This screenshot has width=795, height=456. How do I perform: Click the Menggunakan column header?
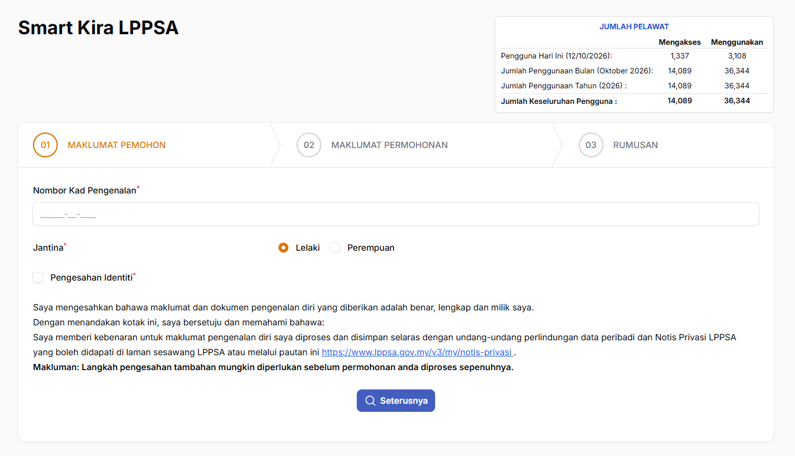tap(737, 42)
